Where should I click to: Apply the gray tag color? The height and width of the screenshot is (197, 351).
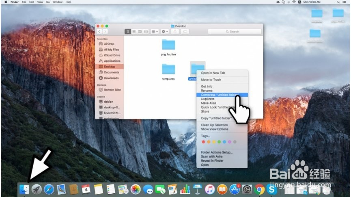235,142
